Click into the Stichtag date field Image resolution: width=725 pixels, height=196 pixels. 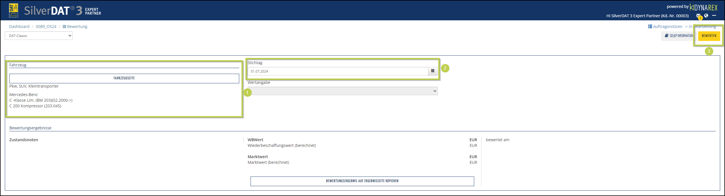[x=338, y=71]
